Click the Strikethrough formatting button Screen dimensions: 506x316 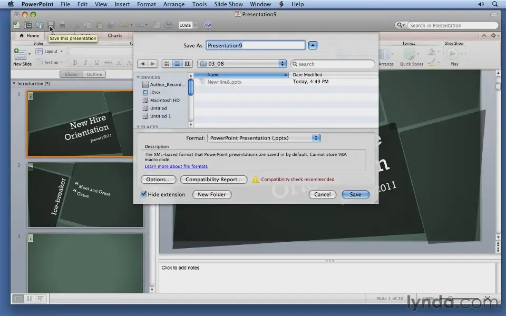pos(108,63)
